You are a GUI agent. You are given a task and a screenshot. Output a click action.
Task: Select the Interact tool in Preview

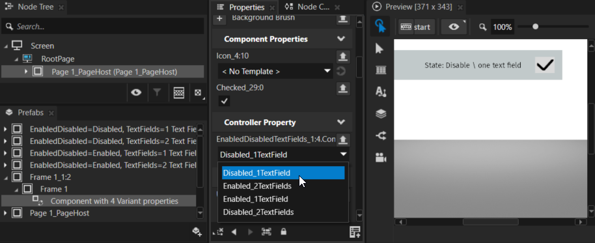tap(380, 26)
